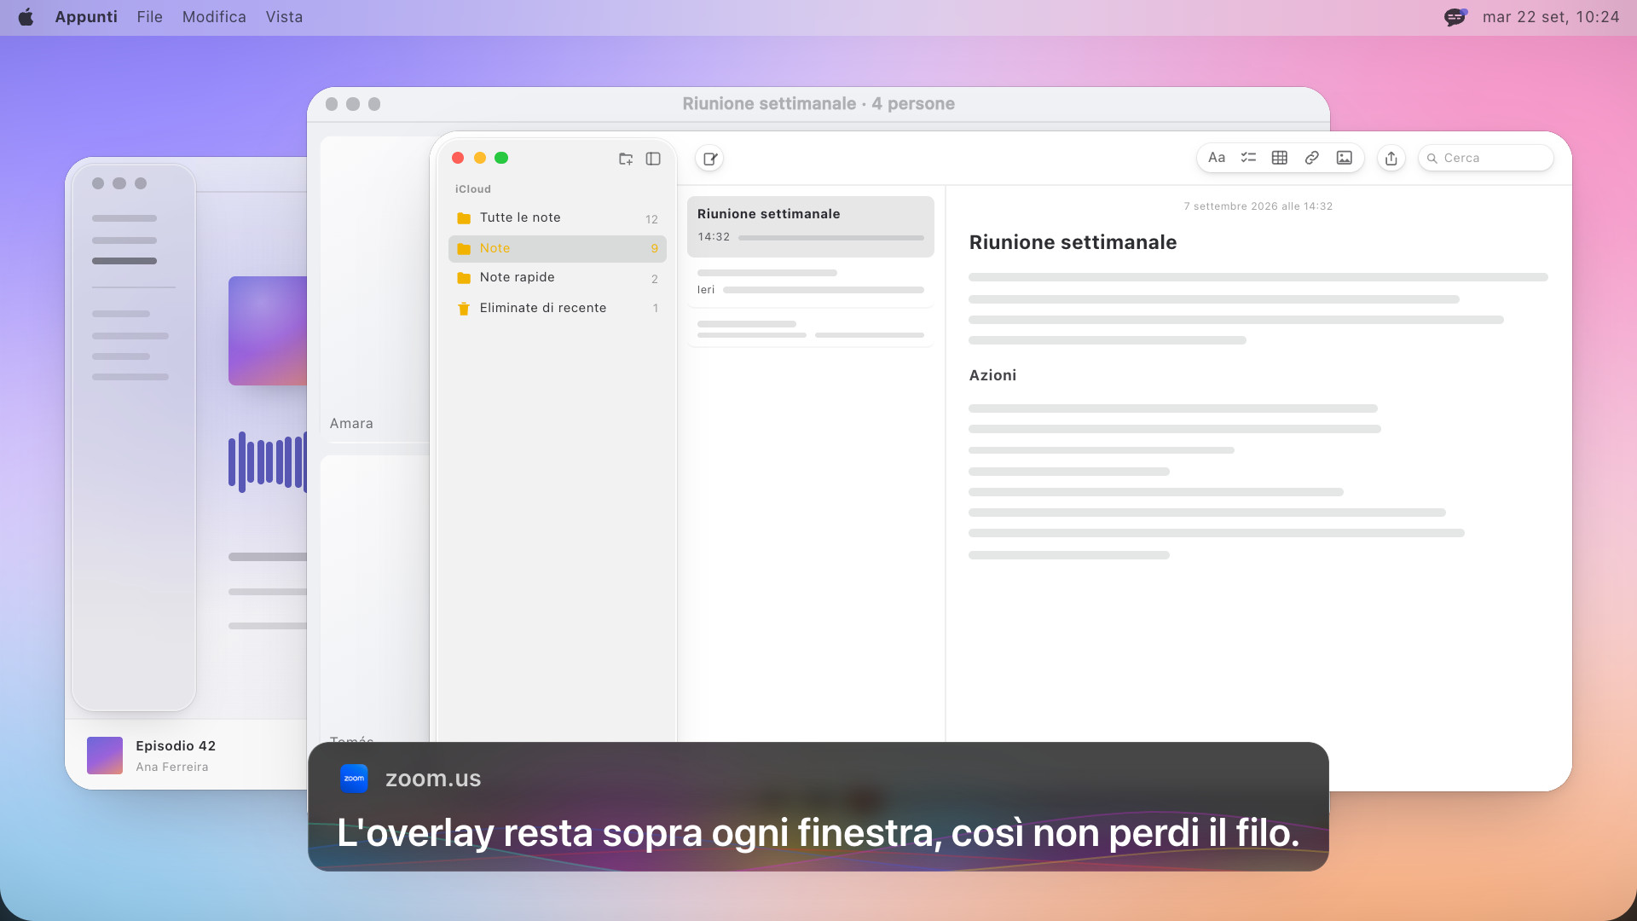Click the audio waveform in the podcast window

[x=268, y=462]
